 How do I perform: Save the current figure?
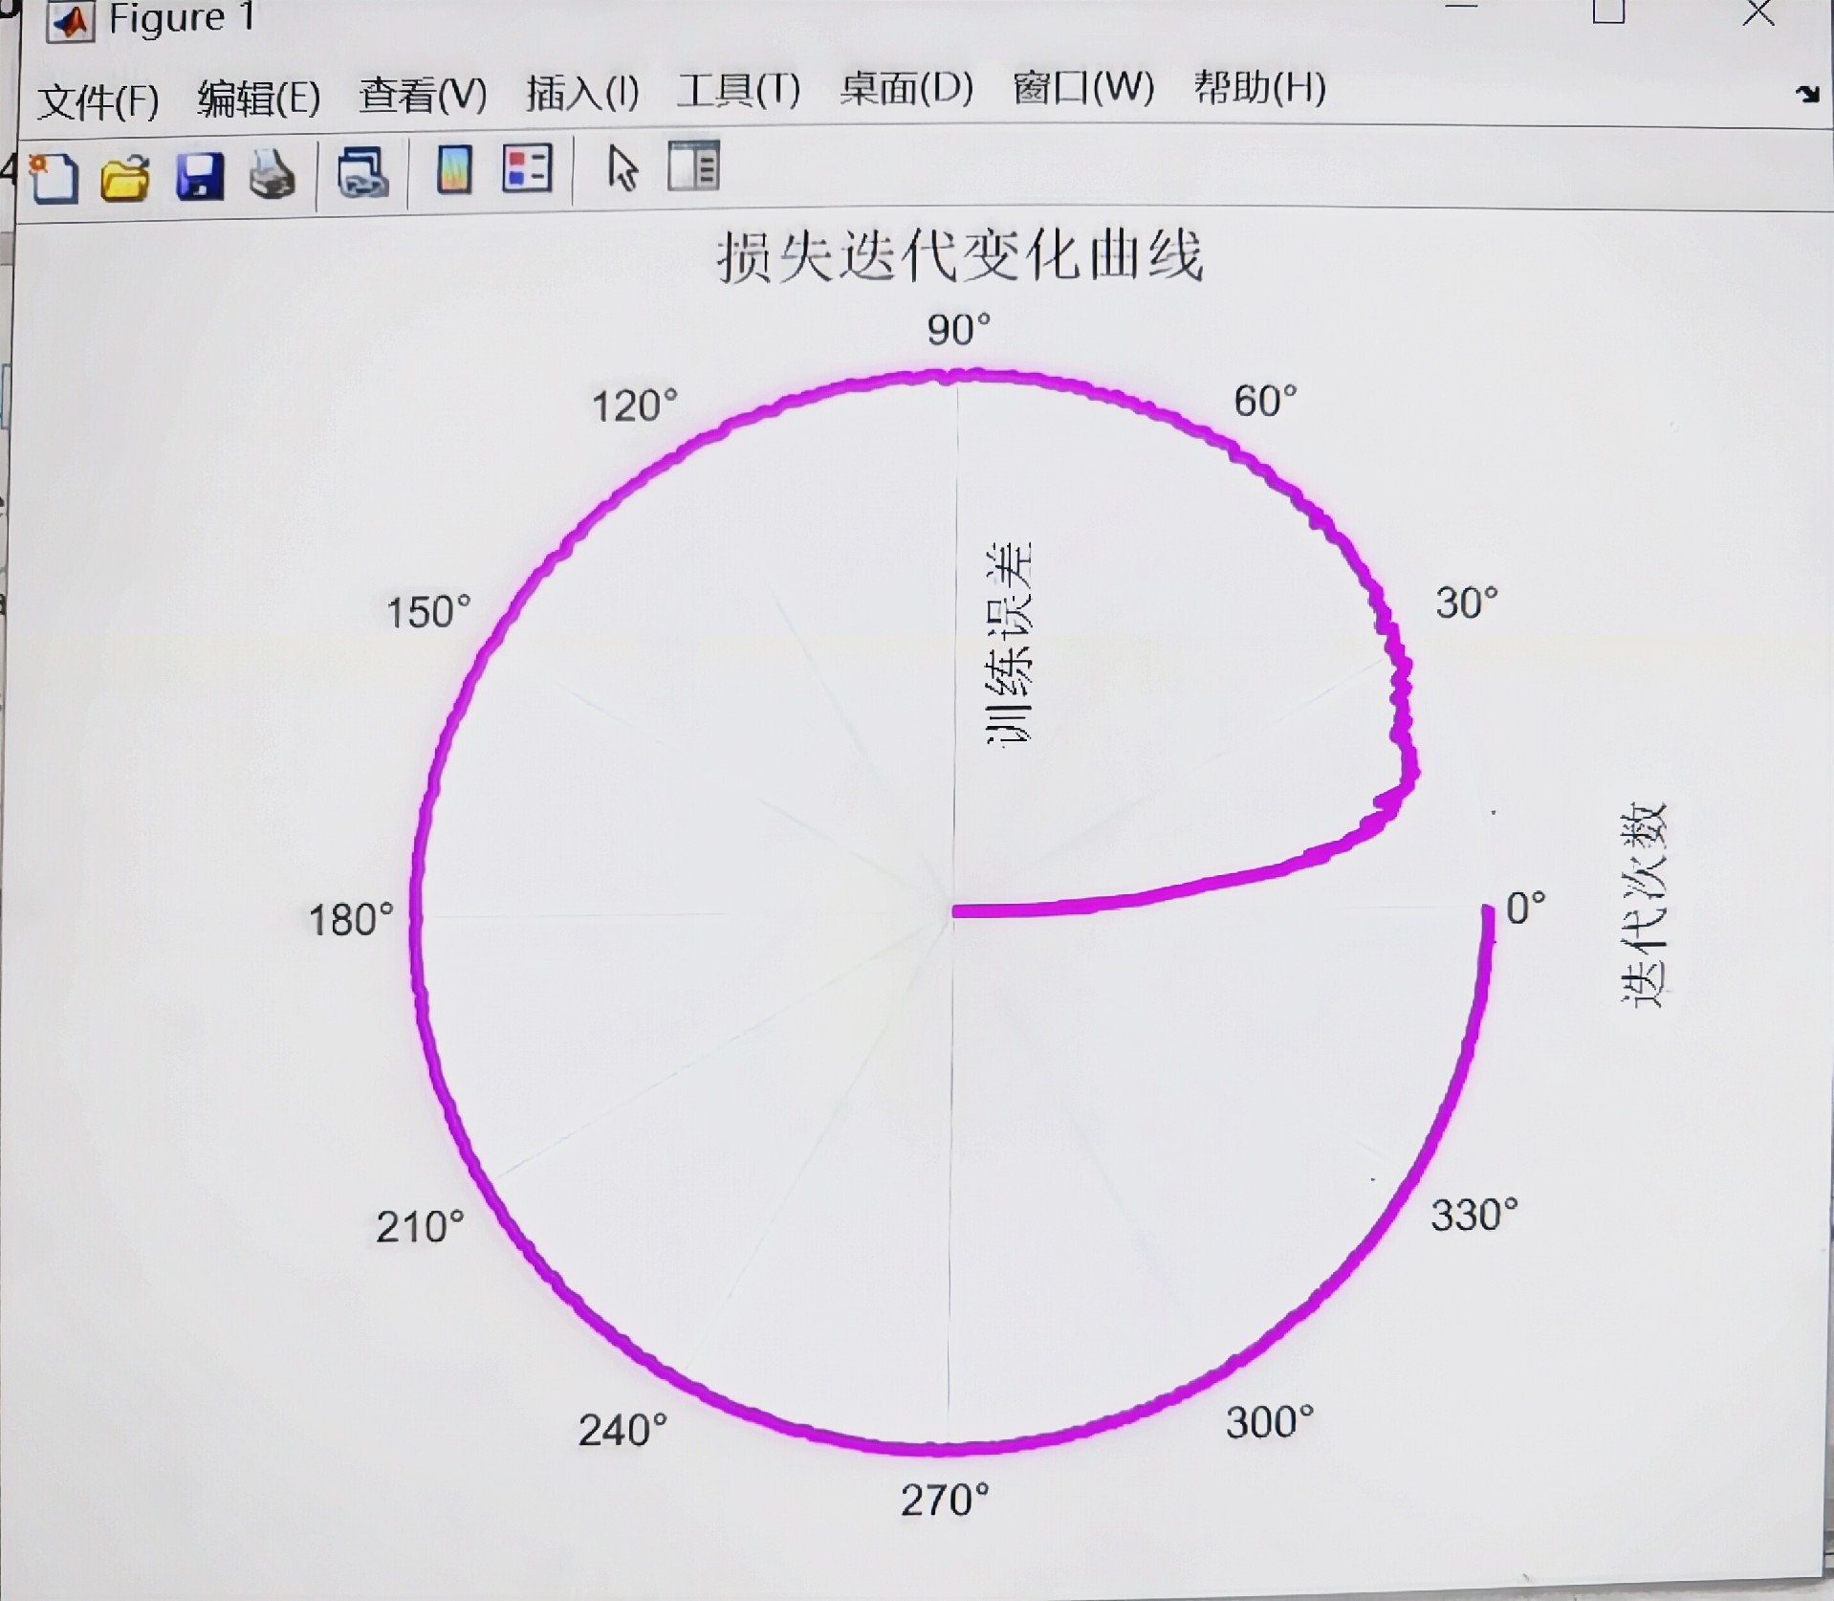click(198, 177)
